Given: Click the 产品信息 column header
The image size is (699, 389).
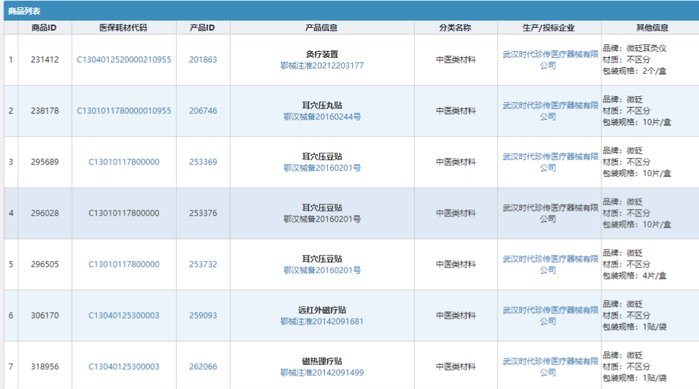Looking at the screenshot, I should tap(322, 28).
